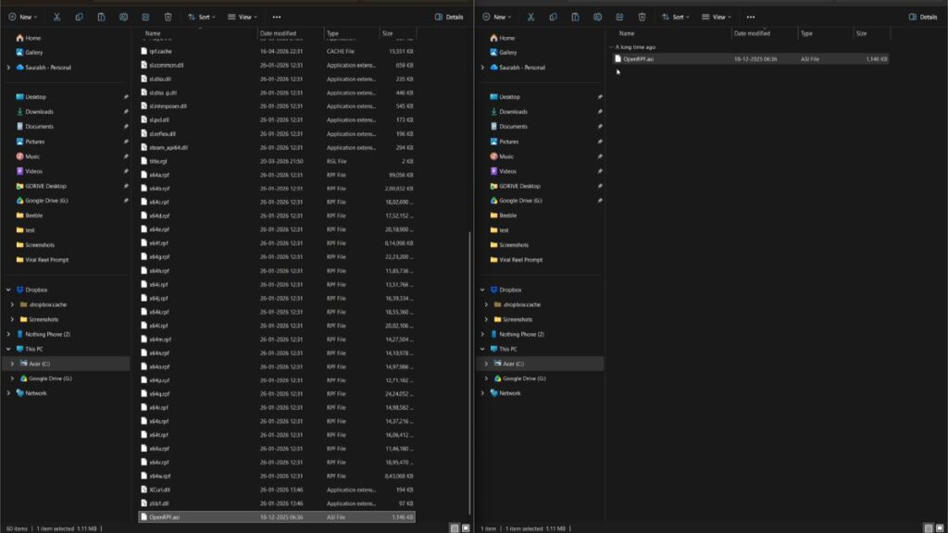
Task: Open Downloads in the 60-items window sidebar
Action: pyautogui.click(x=39, y=112)
